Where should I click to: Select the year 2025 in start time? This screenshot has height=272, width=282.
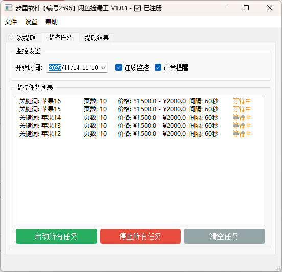pos(55,67)
